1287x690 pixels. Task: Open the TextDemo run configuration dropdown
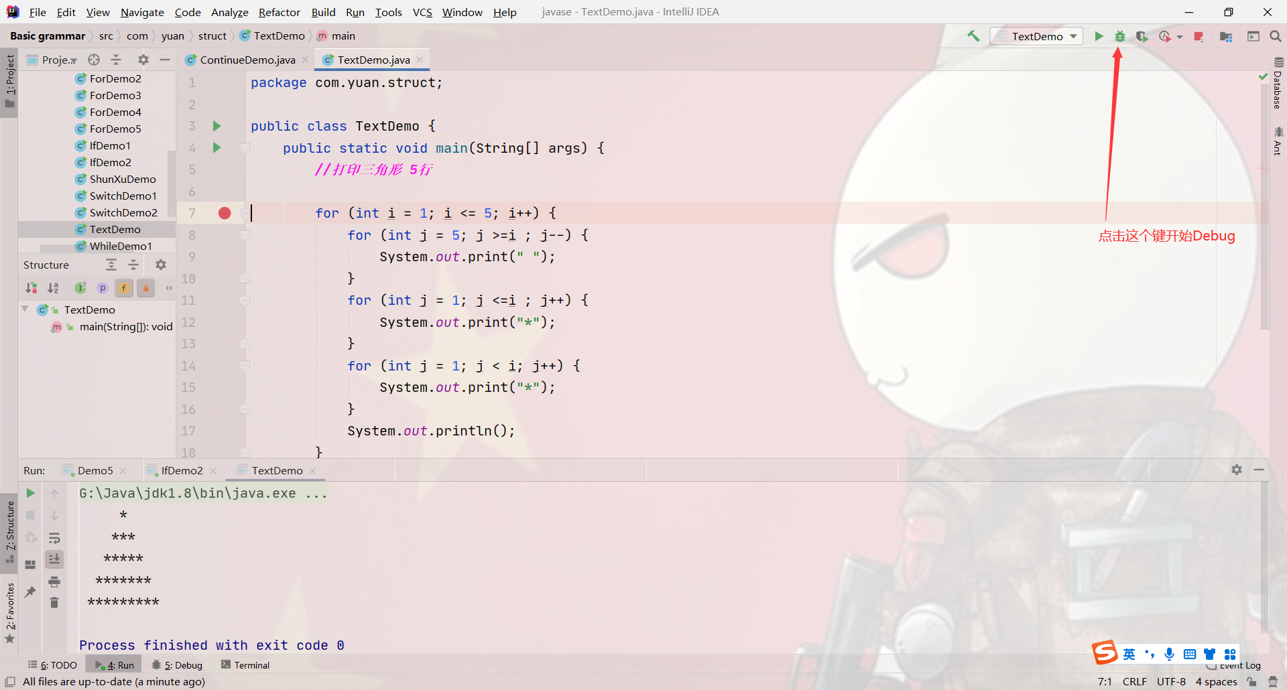[1036, 36]
